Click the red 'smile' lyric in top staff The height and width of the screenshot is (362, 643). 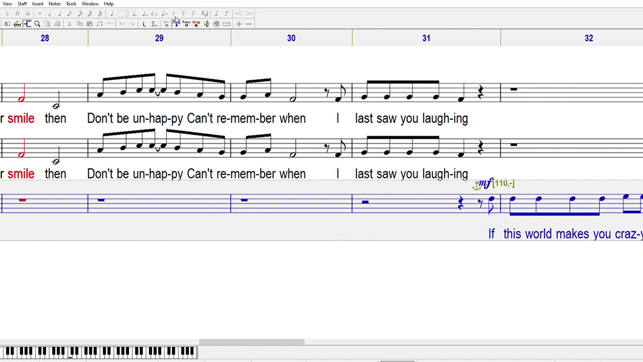(21, 119)
